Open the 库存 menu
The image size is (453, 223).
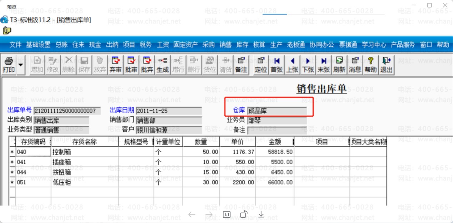243,45
